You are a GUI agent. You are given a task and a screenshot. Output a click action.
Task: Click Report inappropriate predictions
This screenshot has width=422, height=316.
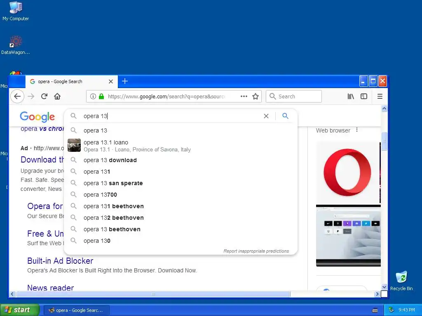pyautogui.click(x=256, y=251)
